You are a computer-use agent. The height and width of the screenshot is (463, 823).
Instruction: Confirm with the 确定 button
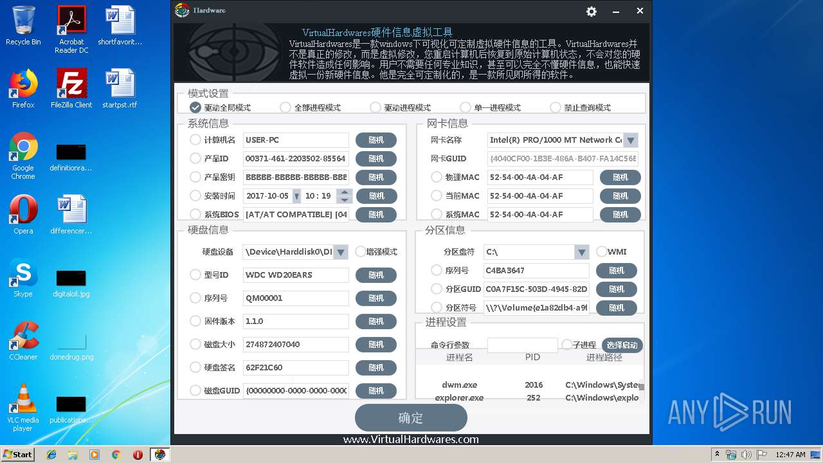pyautogui.click(x=411, y=418)
